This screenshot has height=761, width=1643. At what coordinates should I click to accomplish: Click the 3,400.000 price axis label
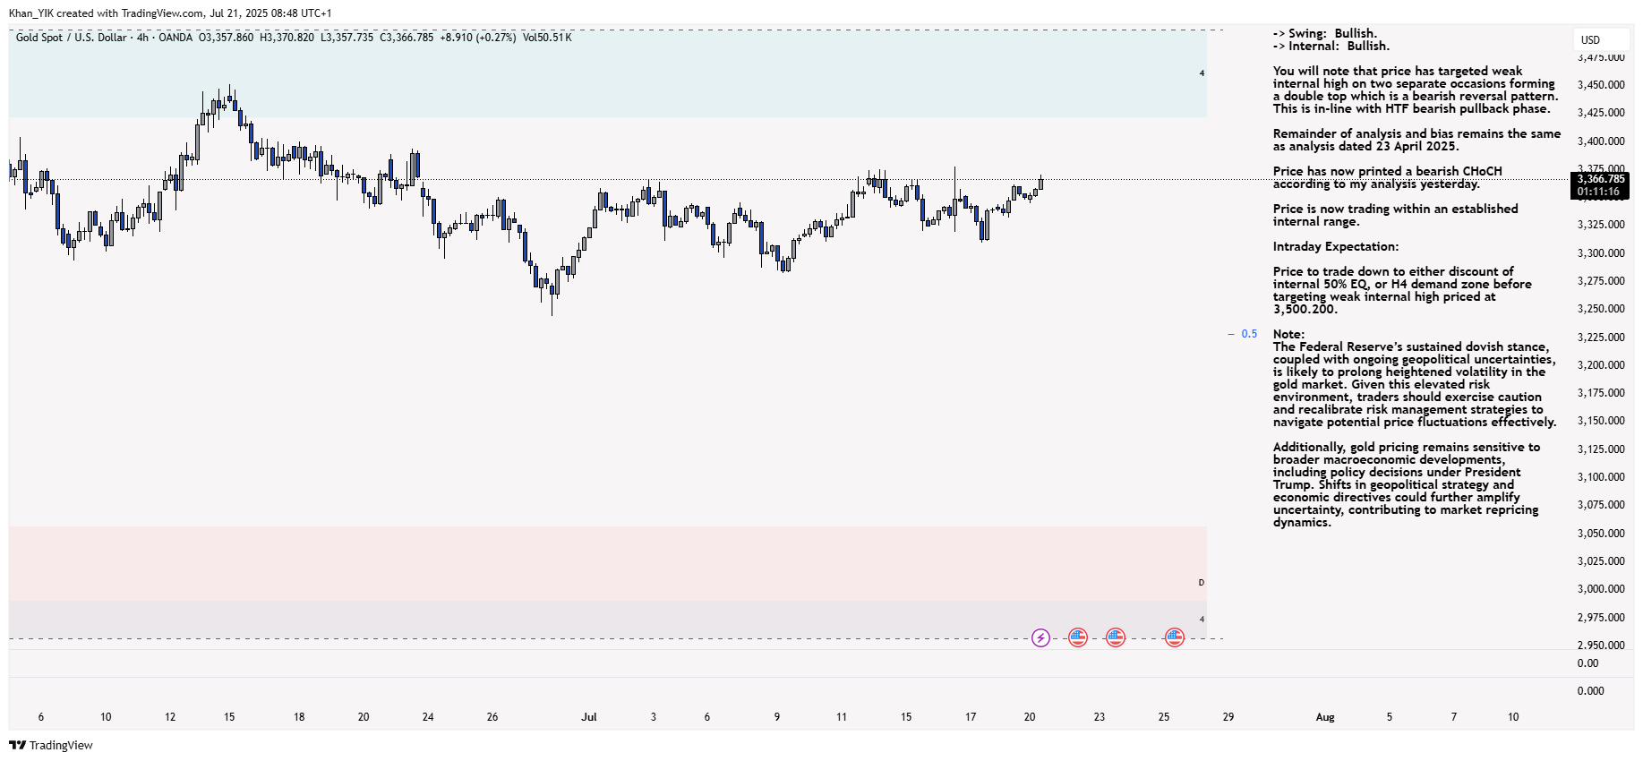[1601, 141]
